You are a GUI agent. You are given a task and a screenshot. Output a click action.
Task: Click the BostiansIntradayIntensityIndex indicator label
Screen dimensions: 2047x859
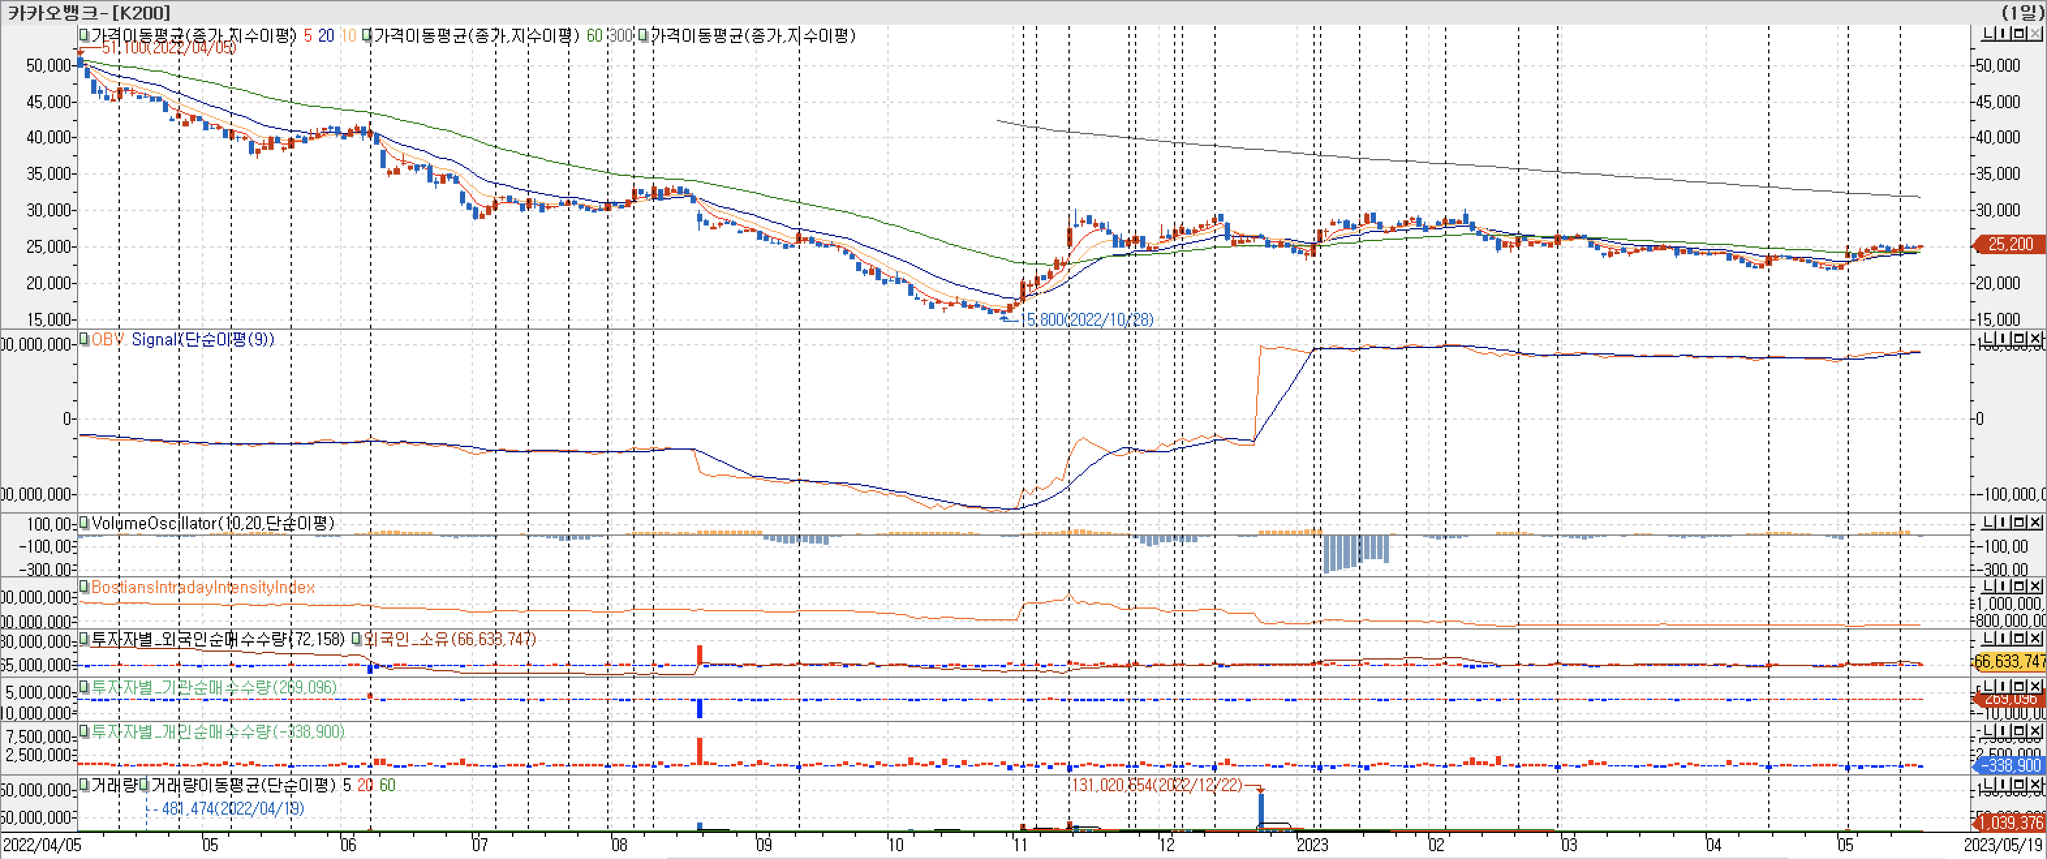203,587
